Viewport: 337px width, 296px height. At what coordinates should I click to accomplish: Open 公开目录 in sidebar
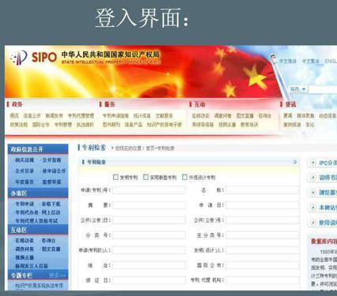(x=24, y=171)
